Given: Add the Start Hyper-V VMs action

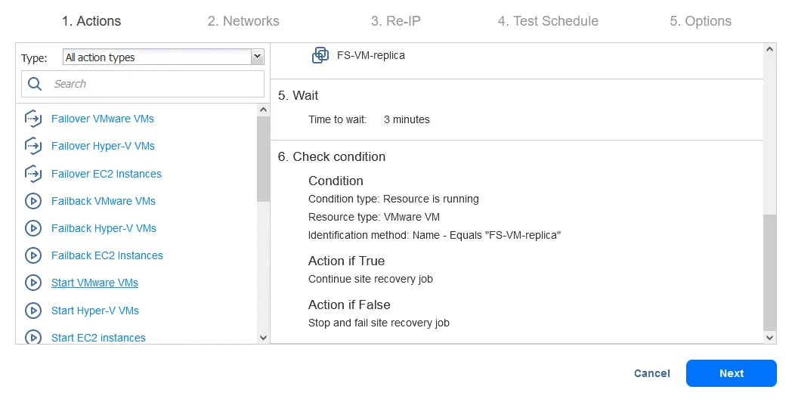Looking at the screenshot, I should point(95,311).
